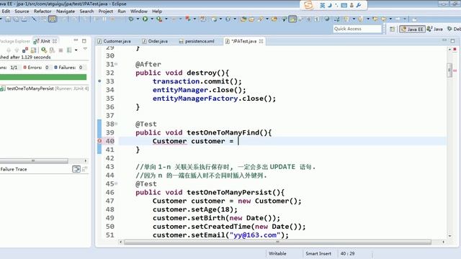Click the Save toolbar icon

8,19
